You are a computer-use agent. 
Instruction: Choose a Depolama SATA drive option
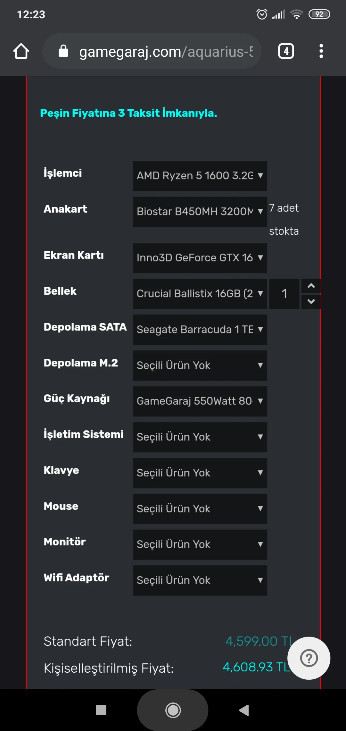click(x=200, y=330)
